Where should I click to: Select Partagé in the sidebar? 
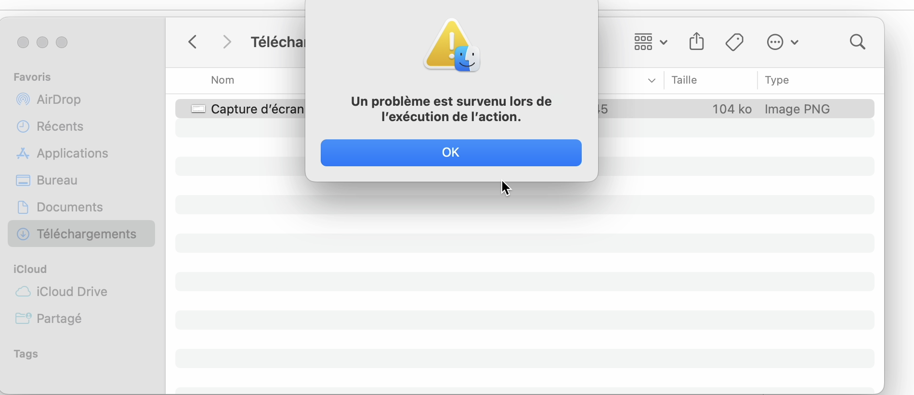[x=59, y=319]
